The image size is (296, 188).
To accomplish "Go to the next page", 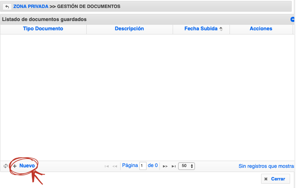I will pyautogui.click(x=165, y=167).
